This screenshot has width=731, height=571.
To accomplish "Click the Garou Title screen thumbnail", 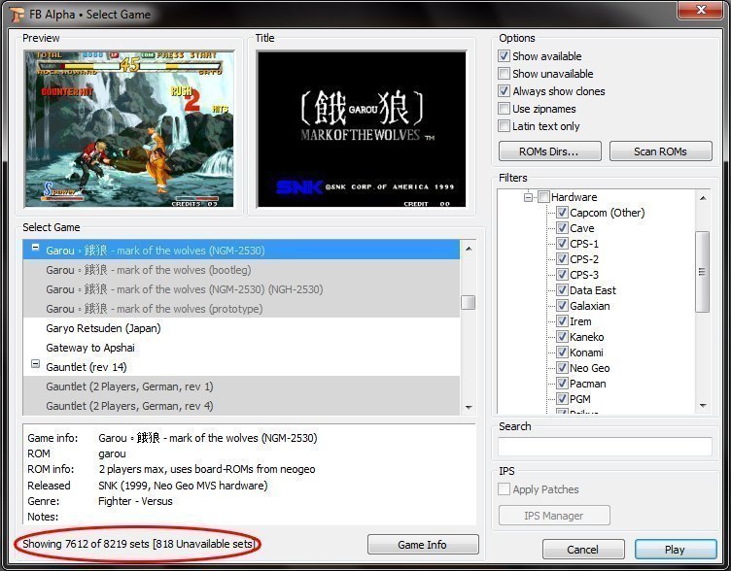I will 362,129.
